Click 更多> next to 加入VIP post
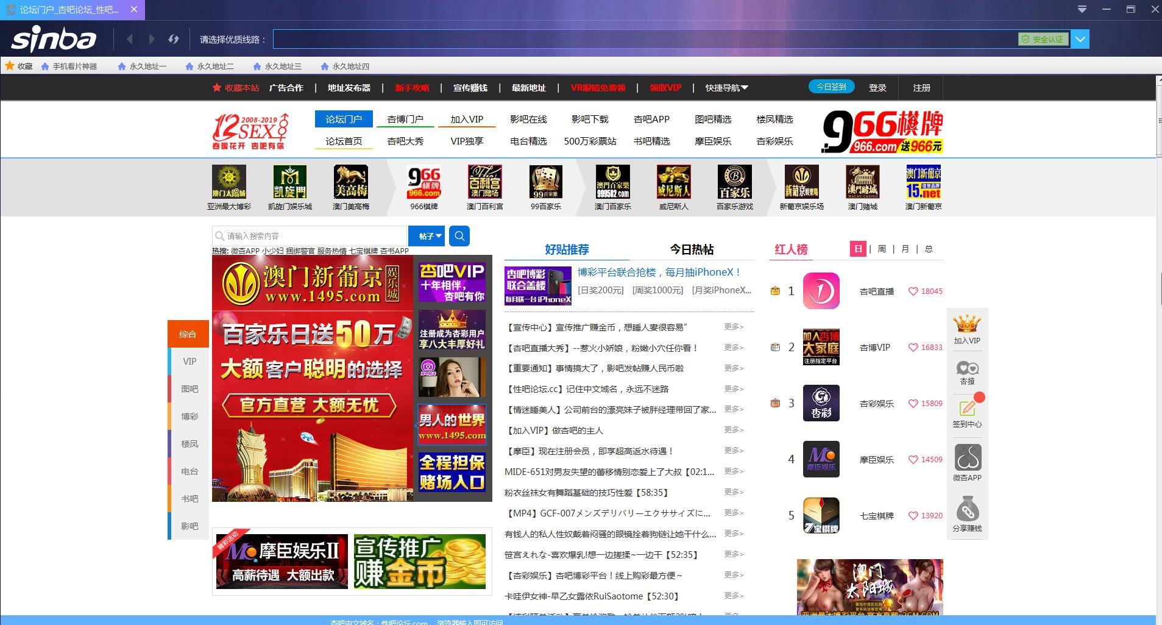 pyautogui.click(x=734, y=430)
